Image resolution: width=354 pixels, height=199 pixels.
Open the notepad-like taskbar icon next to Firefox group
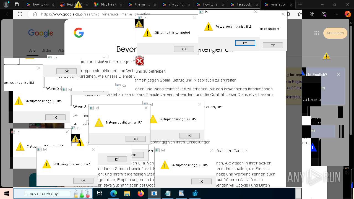tap(168, 193)
